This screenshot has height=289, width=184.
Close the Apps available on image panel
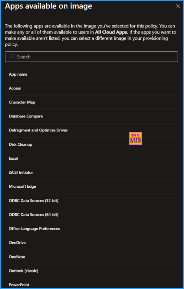pyautogui.click(x=178, y=6)
